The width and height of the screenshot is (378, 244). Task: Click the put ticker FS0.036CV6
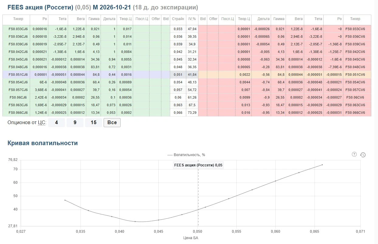point(355,37)
